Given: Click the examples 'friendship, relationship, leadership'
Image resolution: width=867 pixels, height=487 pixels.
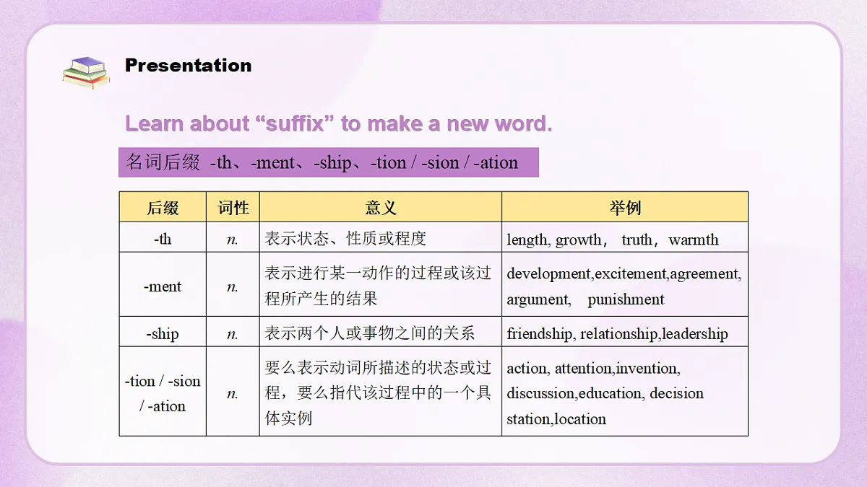Looking at the screenshot, I should 617,333.
